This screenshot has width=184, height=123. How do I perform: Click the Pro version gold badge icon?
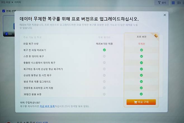(156, 36)
